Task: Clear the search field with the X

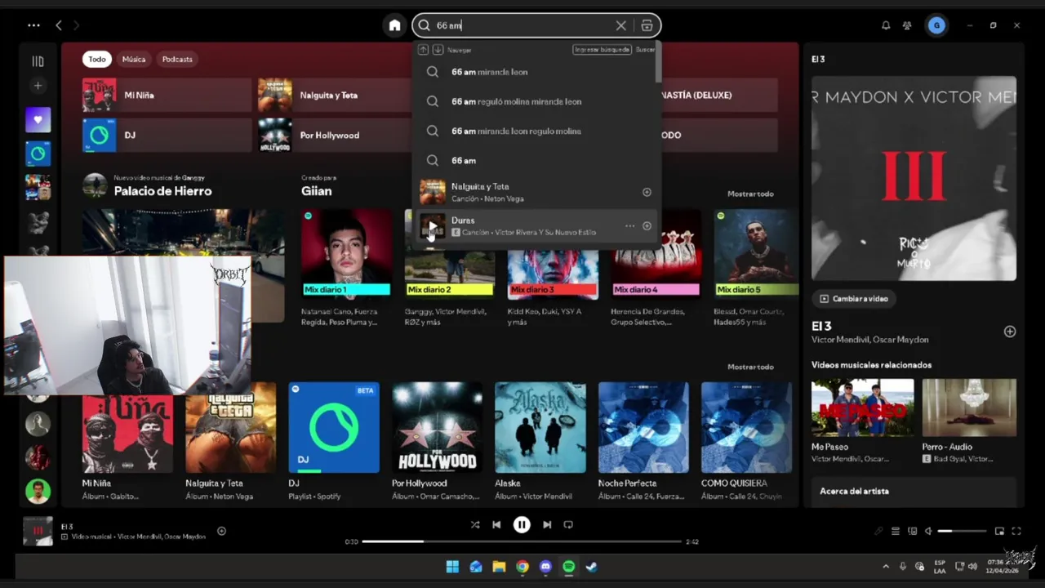Action: click(x=621, y=25)
